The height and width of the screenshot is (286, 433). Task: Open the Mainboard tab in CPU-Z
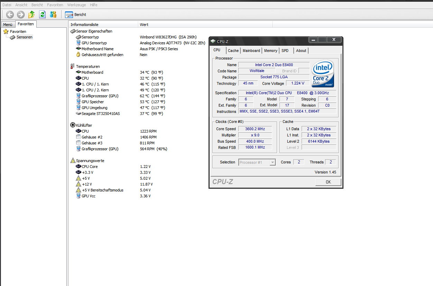click(251, 51)
